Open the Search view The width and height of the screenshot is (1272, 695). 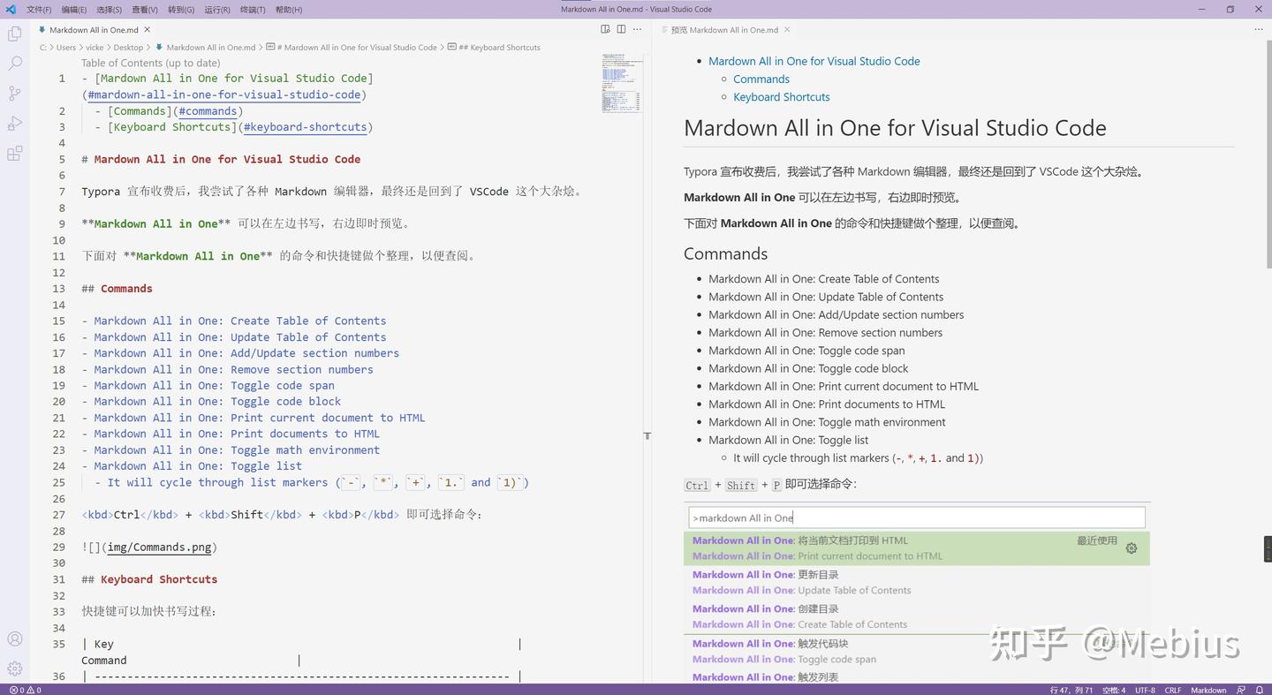click(x=14, y=63)
